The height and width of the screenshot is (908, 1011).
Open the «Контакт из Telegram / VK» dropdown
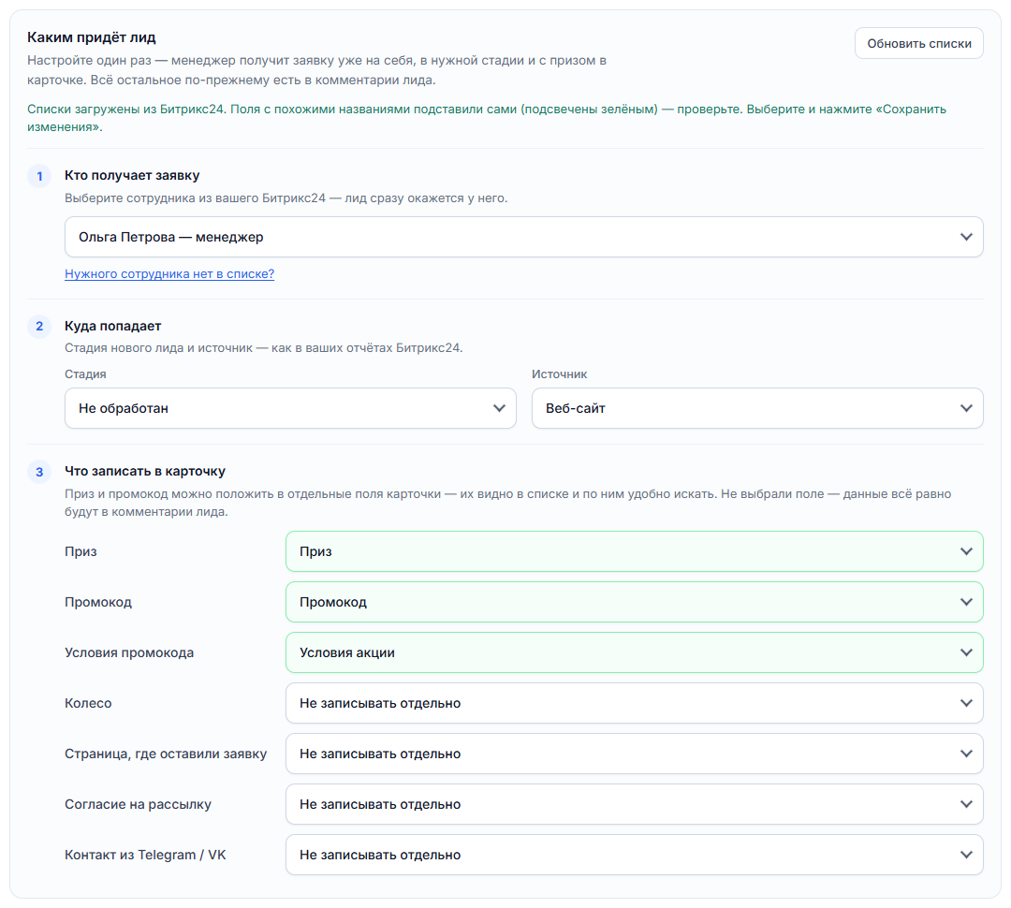click(635, 855)
